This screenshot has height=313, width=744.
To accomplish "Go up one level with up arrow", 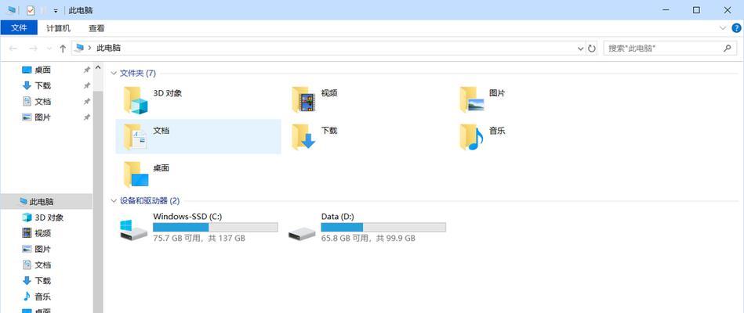I will [63, 49].
